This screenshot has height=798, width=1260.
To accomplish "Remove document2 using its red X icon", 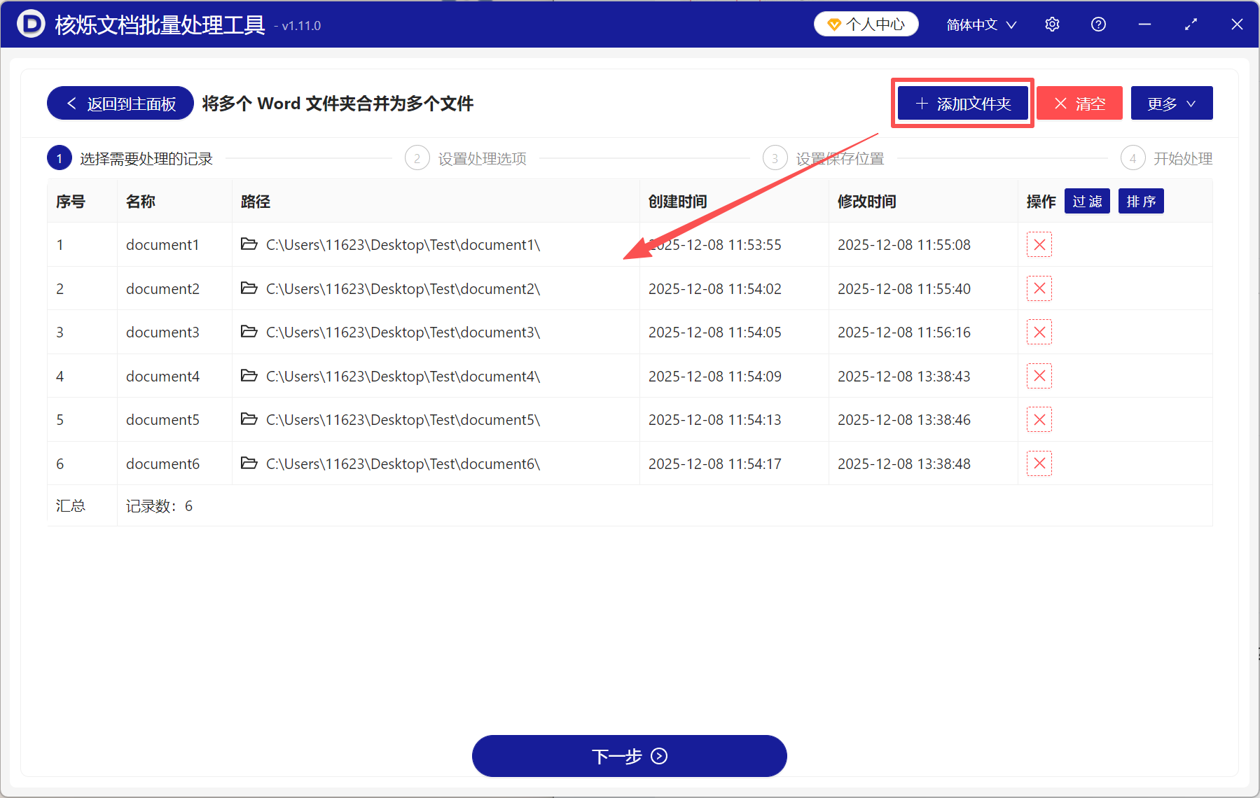I will pos(1039,288).
